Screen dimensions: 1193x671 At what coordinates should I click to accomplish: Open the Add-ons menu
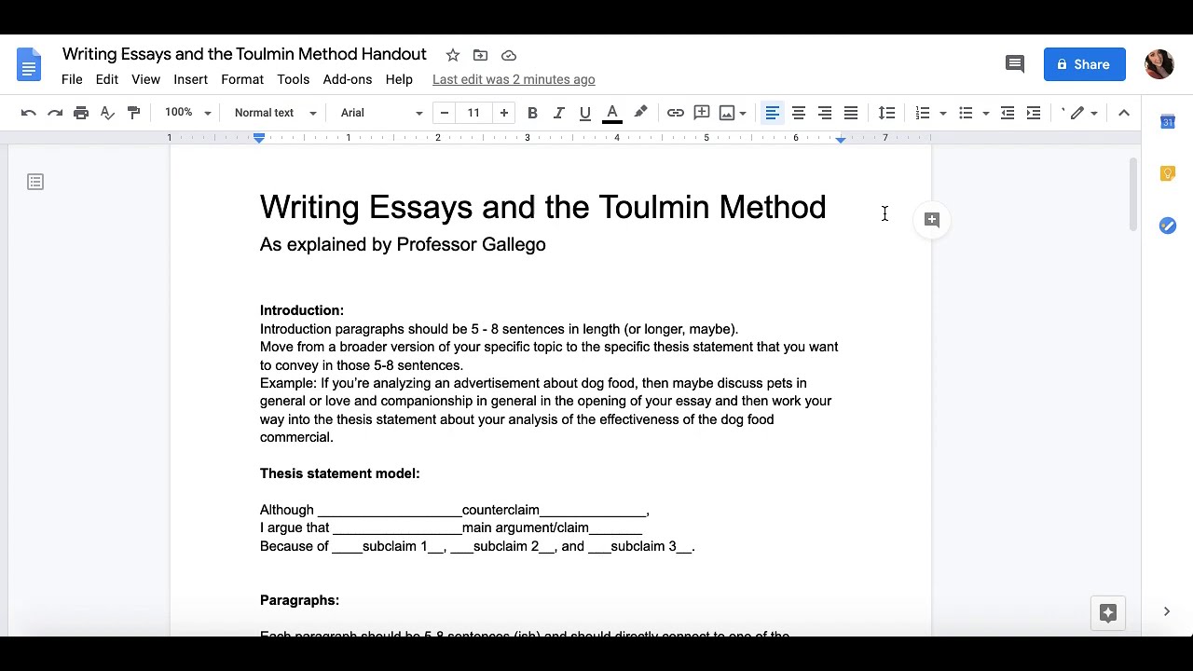tap(348, 79)
